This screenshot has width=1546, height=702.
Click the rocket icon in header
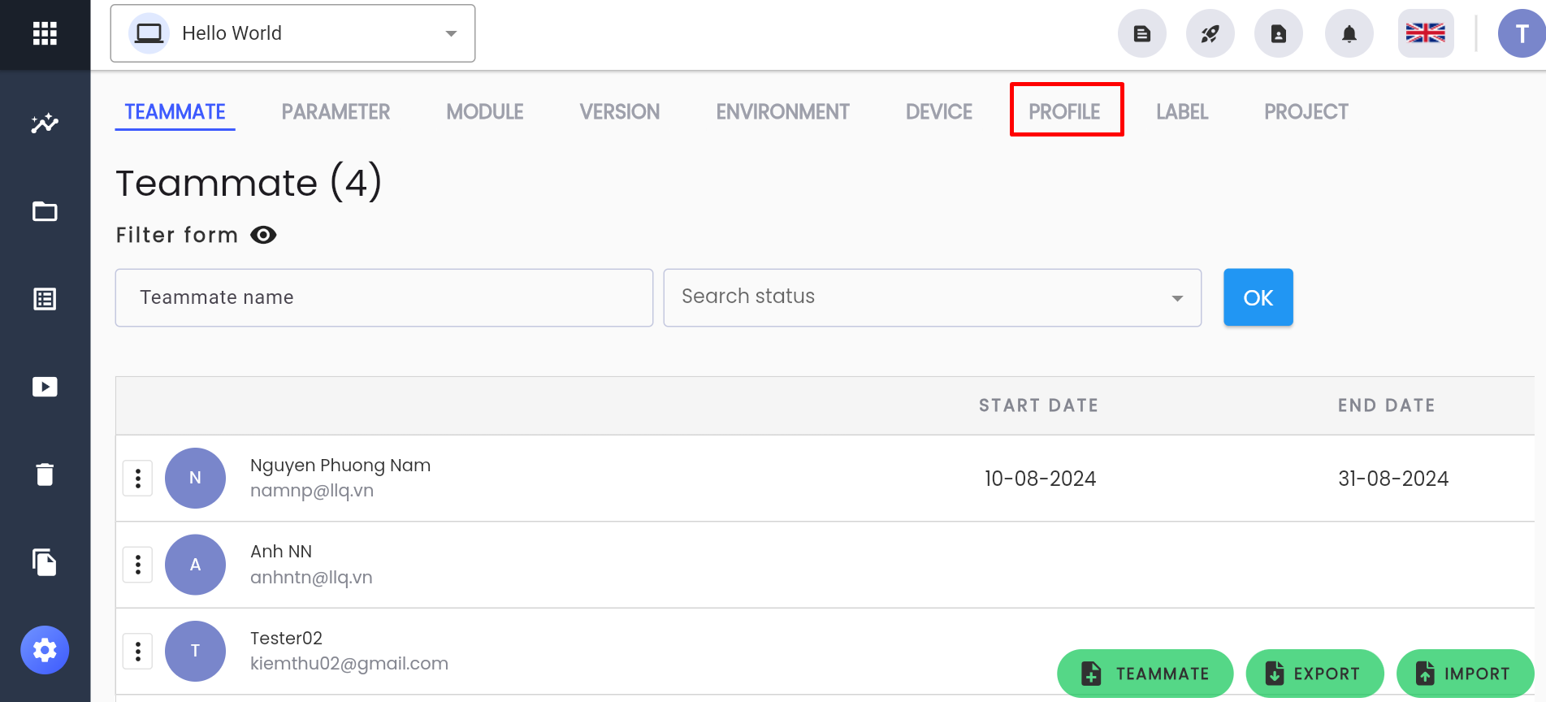[1210, 33]
